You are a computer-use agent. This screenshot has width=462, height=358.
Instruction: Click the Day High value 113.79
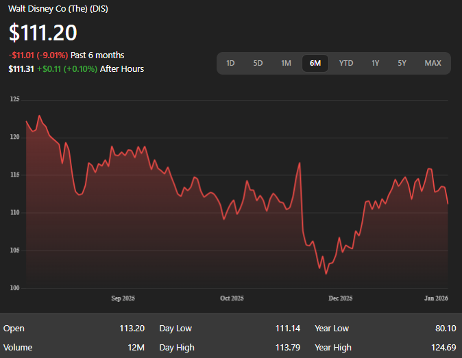288,348
